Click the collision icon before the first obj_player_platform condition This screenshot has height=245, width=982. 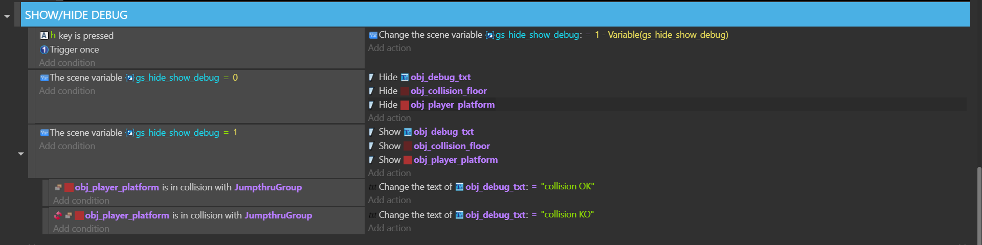(x=58, y=187)
